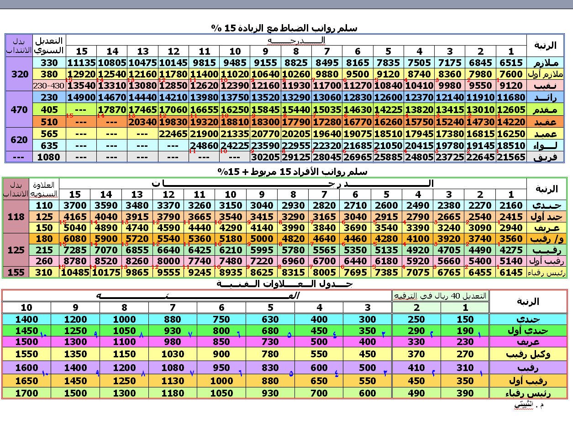Screen dimensions: 573x428
Task: Click the annual increment 110
Action: point(44,206)
